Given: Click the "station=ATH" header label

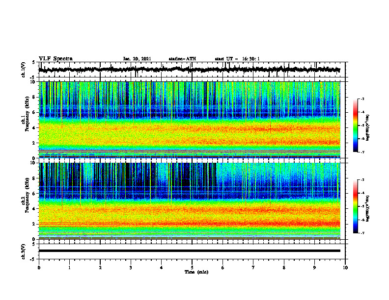Looking at the screenshot, I should (182, 59).
